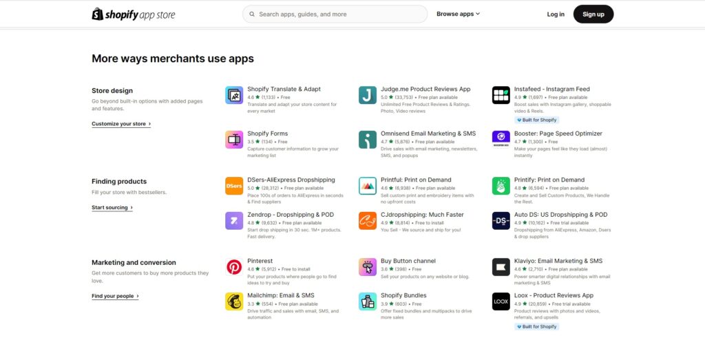Open Shopify Bundles title
The image size is (705, 340).
pos(403,295)
